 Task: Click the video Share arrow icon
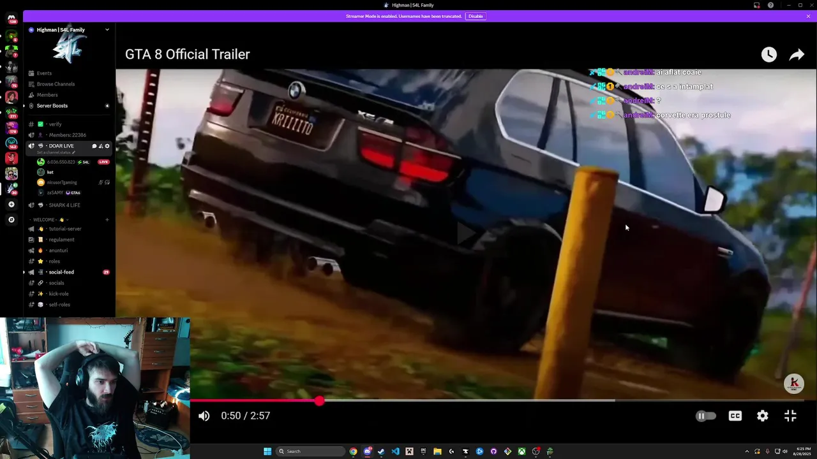coord(797,55)
